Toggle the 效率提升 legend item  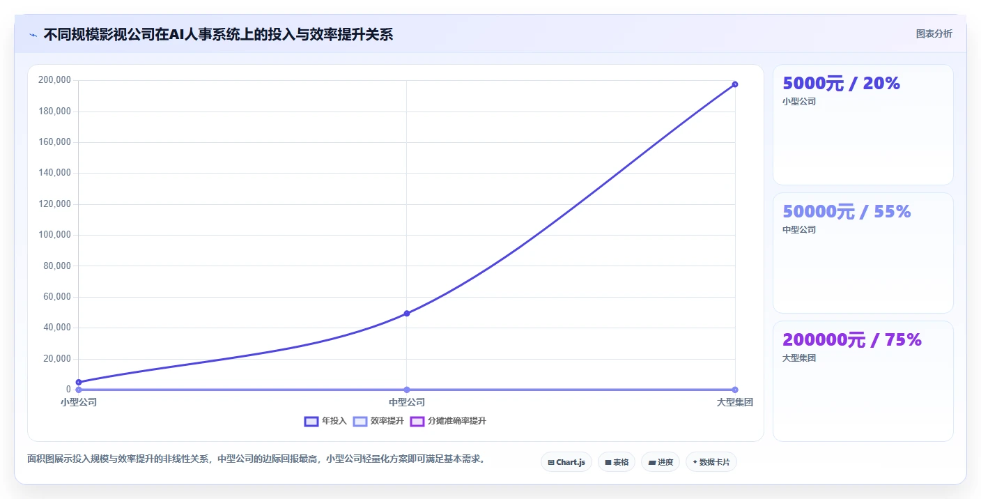coord(378,421)
